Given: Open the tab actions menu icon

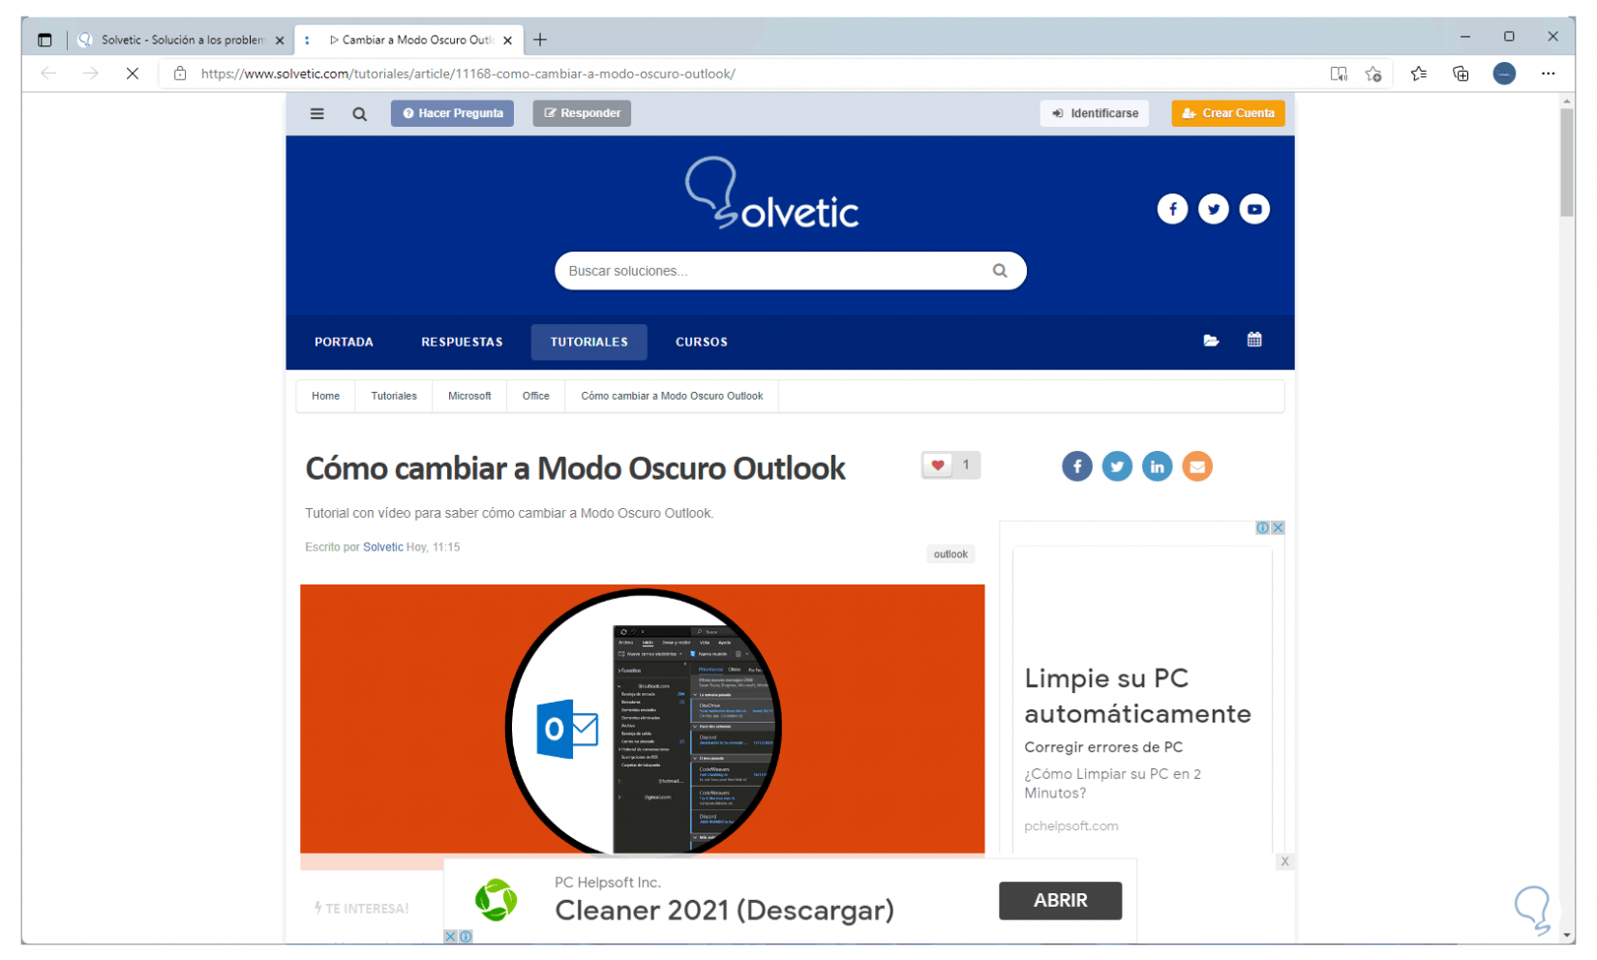Looking at the screenshot, I should [45, 40].
